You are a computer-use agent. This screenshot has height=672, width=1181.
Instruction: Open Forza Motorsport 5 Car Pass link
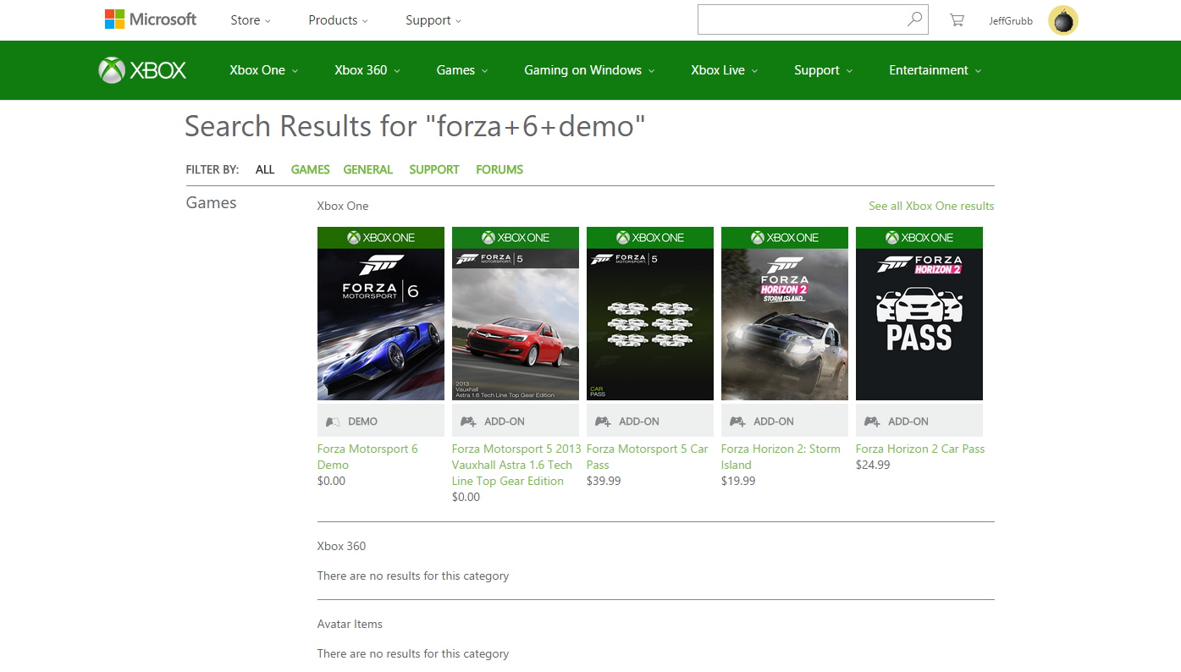coord(647,457)
